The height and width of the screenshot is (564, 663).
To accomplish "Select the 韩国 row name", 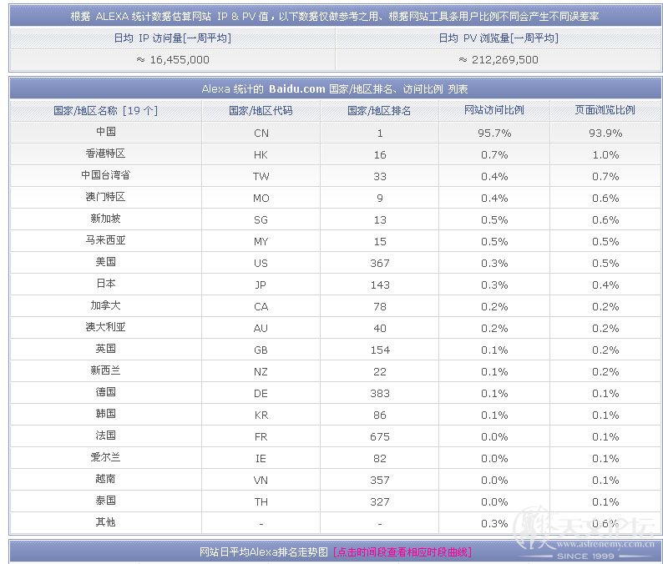I will [106, 414].
